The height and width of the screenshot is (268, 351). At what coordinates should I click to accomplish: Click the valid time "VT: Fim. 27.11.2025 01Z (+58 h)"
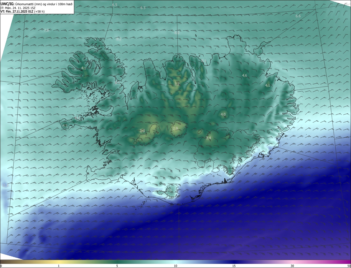pos(22,12)
